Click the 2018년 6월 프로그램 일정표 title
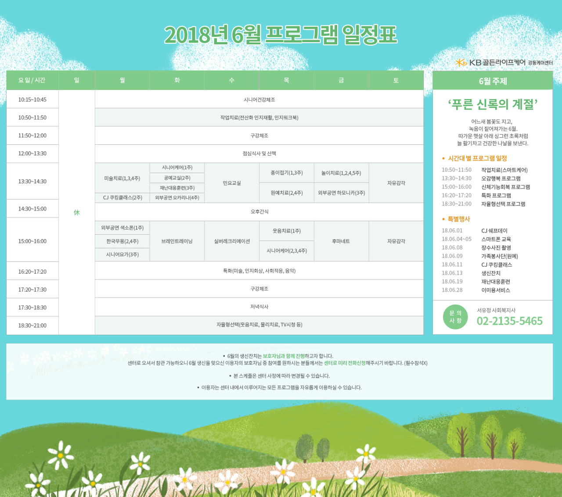 tap(281, 34)
